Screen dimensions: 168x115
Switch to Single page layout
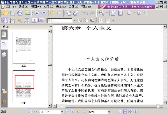[x=119, y=112]
